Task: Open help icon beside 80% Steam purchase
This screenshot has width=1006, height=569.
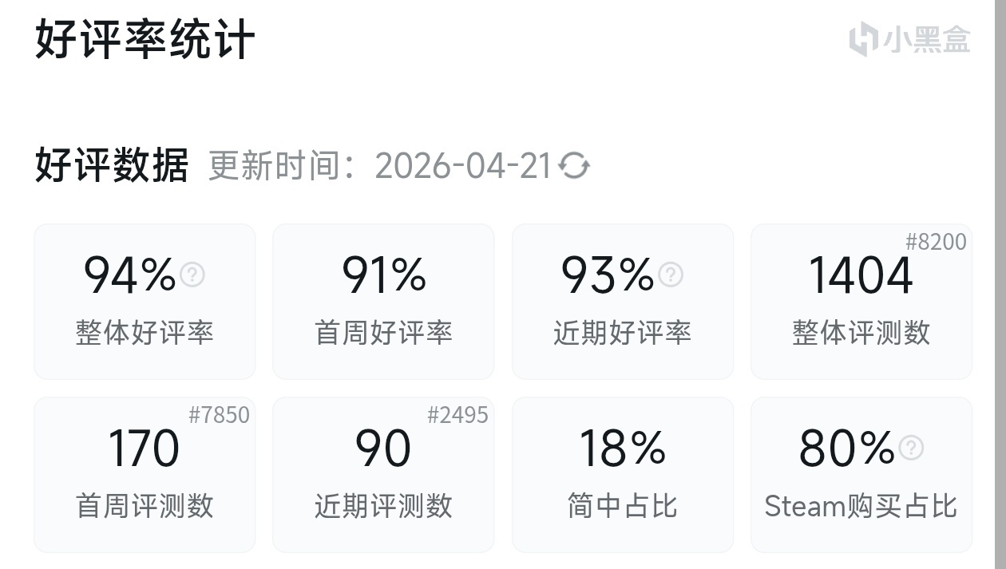Action: pyautogui.click(x=910, y=448)
